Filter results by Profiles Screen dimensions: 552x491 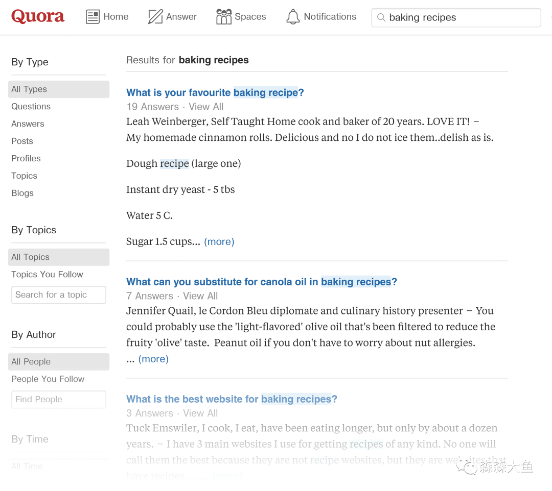pos(26,158)
